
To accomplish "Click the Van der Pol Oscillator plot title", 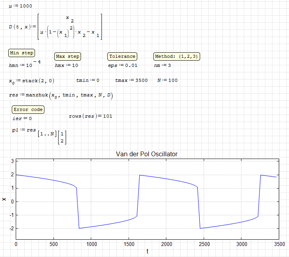I will (x=147, y=154).
